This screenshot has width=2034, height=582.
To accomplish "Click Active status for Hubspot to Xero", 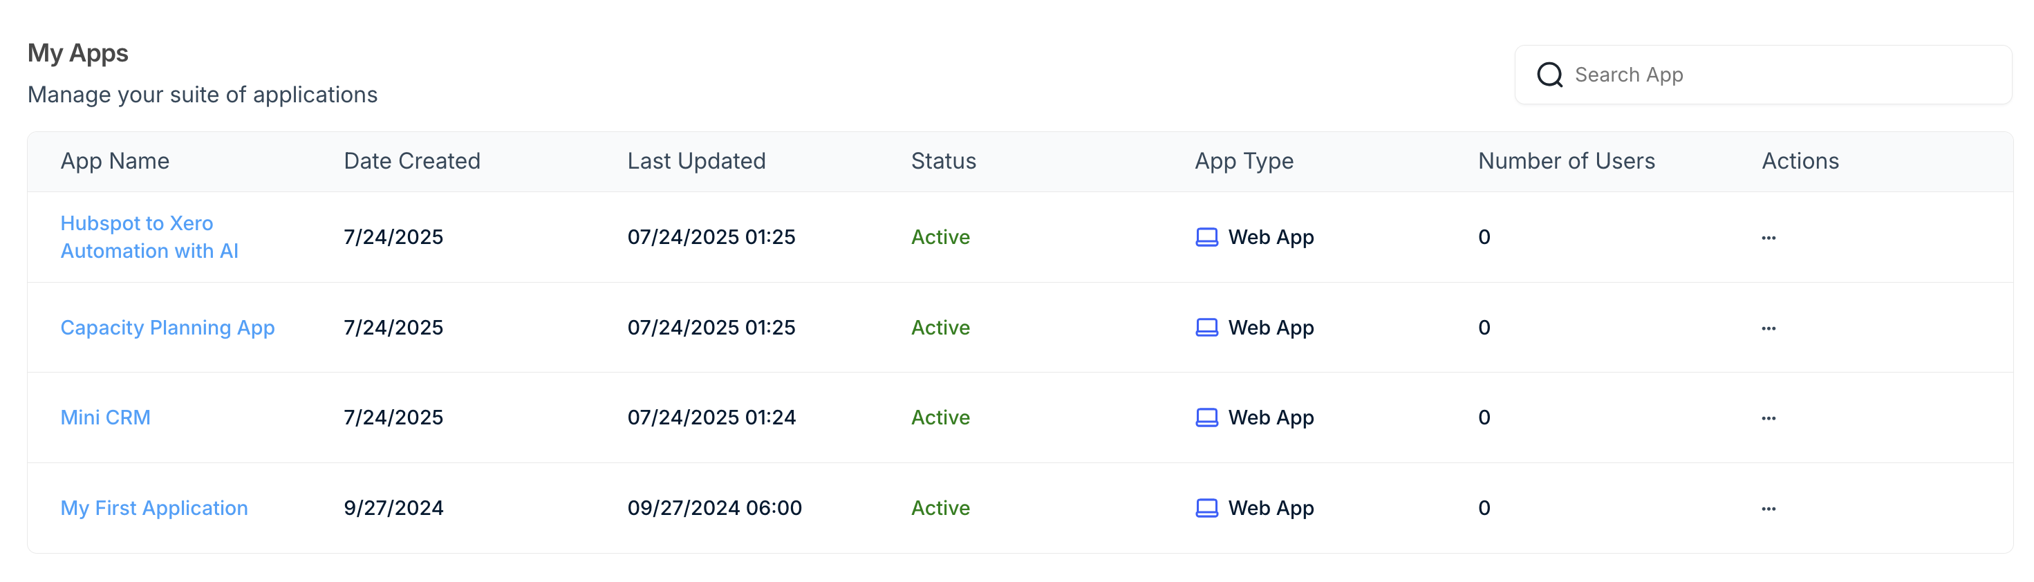I will (940, 238).
